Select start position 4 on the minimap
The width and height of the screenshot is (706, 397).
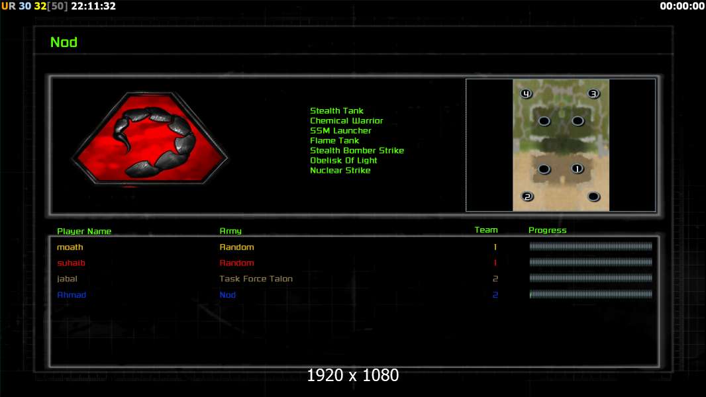click(526, 93)
